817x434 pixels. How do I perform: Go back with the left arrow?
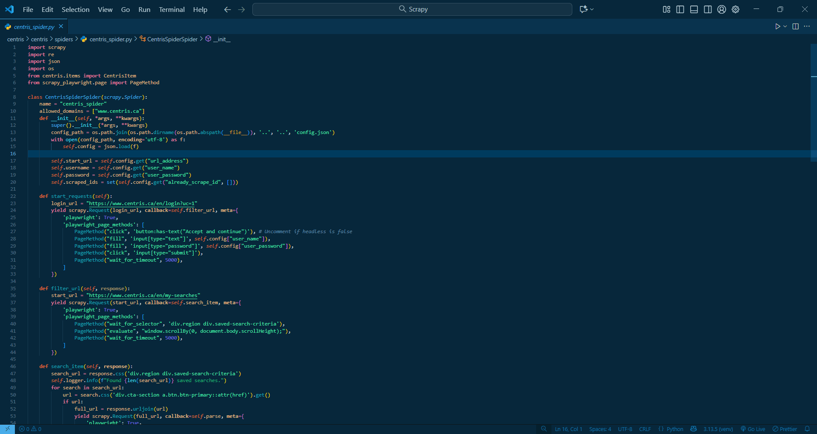click(x=227, y=9)
